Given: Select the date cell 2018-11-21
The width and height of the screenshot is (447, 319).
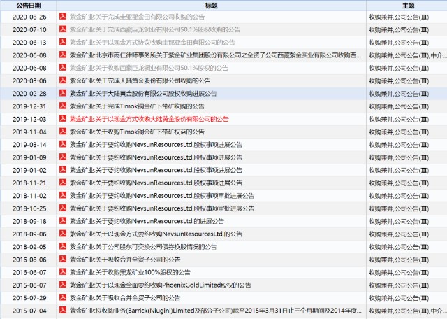Looking at the screenshot, I should point(29,183).
